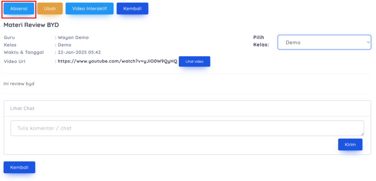
Task: Click the chevron arrow in Demo selector
Action: (x=368, y=43)
